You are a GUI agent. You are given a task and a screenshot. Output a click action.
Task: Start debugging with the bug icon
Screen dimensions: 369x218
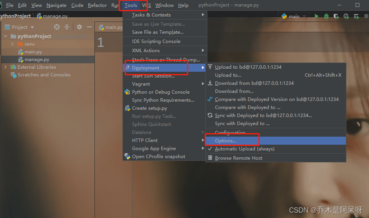click(x=326, y=16)
